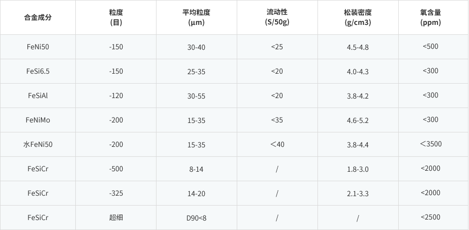Screen dimensions: 469x230
Task: Select the FeNiMo alloy cell
Action: tap(38, 120)
